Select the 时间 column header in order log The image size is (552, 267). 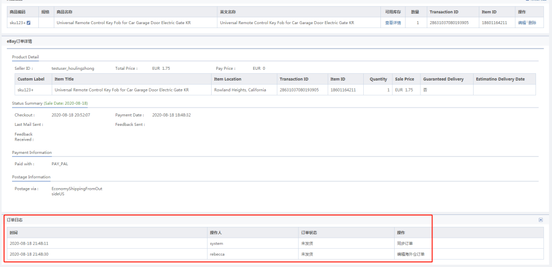[14, 233]
